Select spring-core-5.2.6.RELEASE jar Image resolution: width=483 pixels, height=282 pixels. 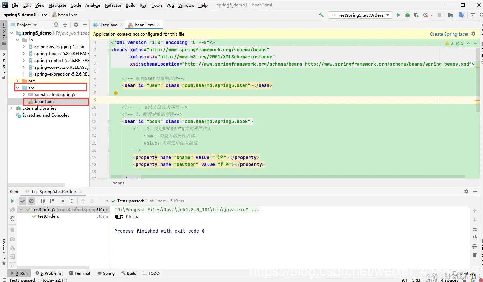click(61, 67)
